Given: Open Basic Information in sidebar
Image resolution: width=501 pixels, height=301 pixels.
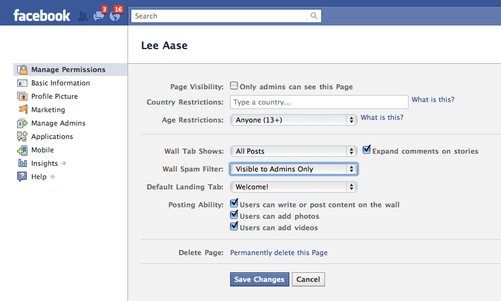Looking at the screenshot, I should pyautogui.click(x=60, y=83).
